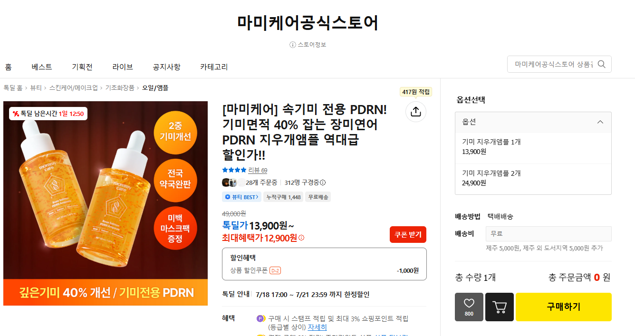Screen dimensions: 635x336
Task: Click the yellow 구매하기 button
Action: (x=564, y=307)
